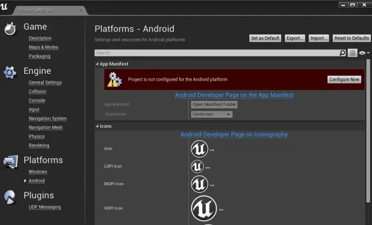Open Navigation System settings
This screenshot has height=225, width=372.
click(x=48, y=118)
